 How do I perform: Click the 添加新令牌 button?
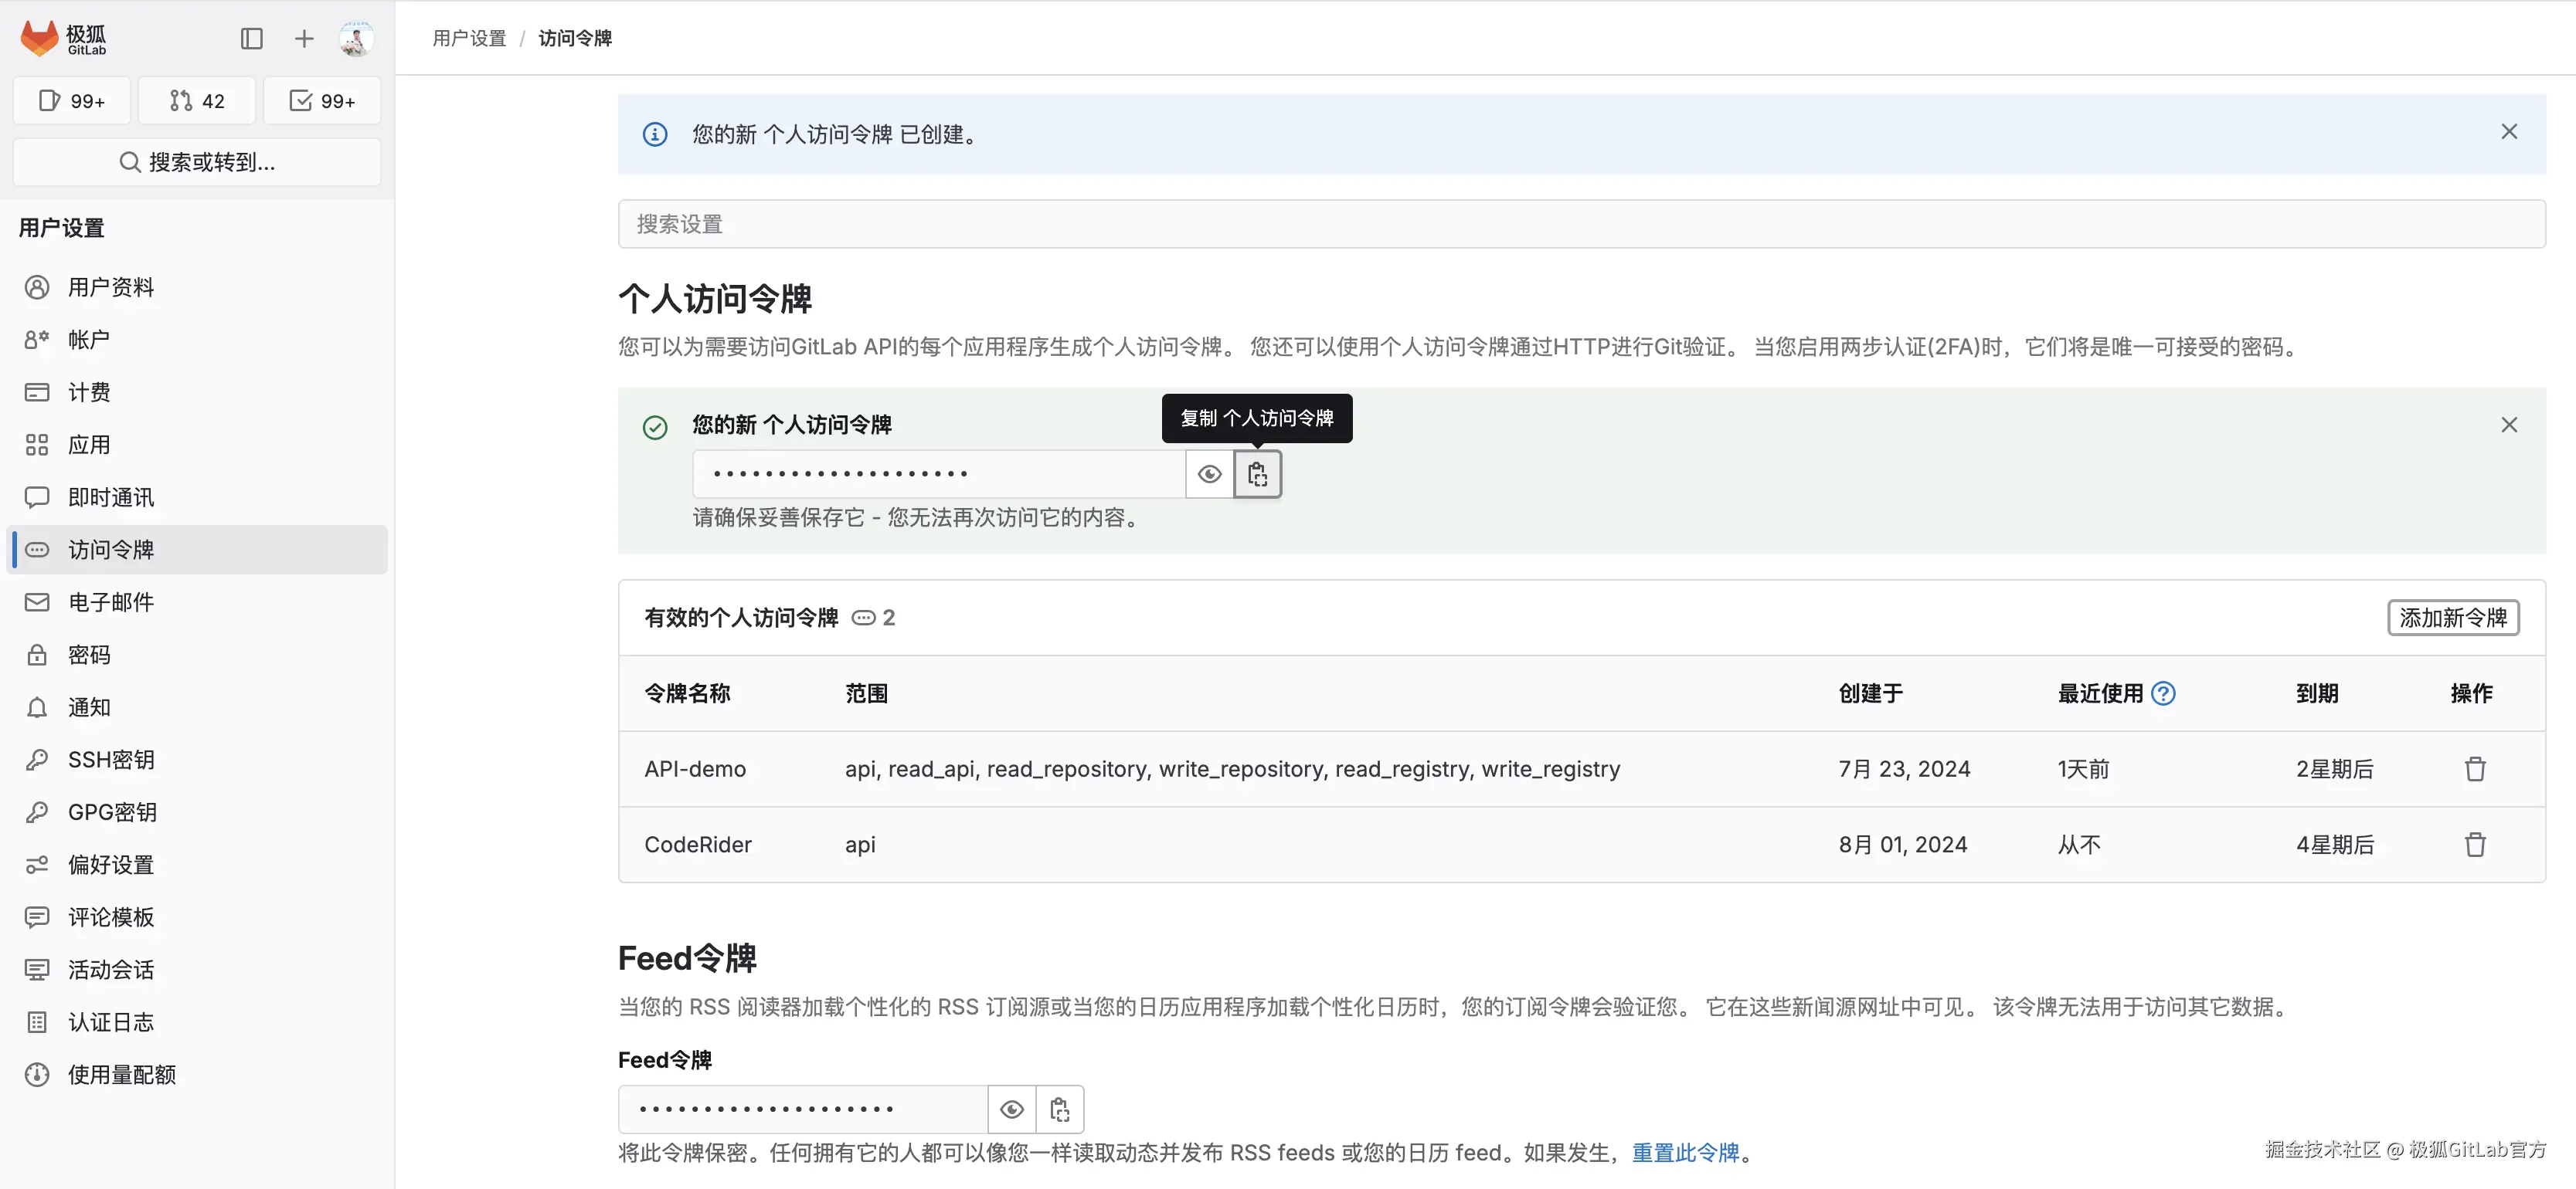point(2452,618)
